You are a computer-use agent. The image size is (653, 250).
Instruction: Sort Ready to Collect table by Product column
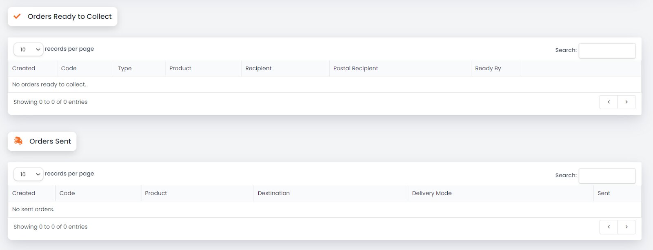pyautogui.click(x=180, y=69)
